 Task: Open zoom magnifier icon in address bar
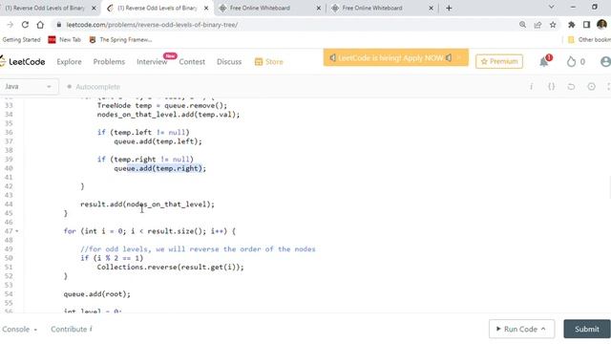point(522,25)
